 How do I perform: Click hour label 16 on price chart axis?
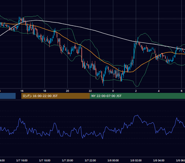tap(22, 91)
